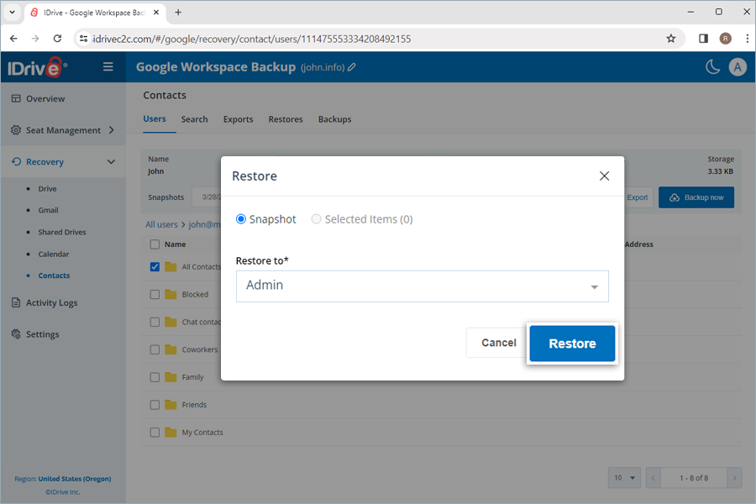Toggle the select-all Name header checkbox
756x504 pixels.
(x=155, y=244)
